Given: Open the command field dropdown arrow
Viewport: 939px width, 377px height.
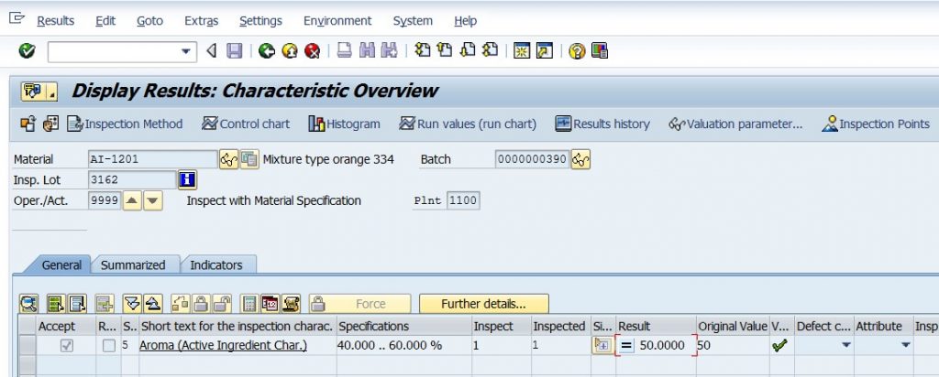Looking at the screenshot, I should [x=186, y=51].
